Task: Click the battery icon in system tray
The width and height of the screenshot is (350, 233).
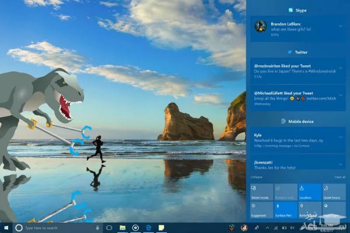Action: coord(284,228)
